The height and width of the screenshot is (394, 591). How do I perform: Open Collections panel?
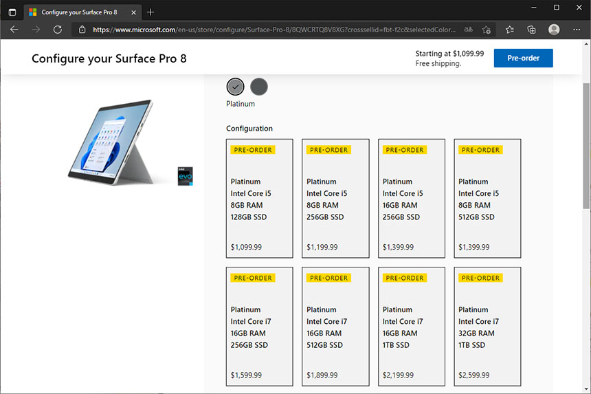click(531, 30)
